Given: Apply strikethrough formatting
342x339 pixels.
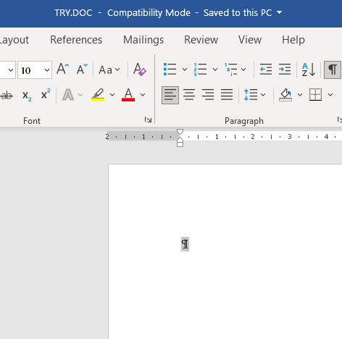Looking at the screenshot, I should click(x=7, y=95).
